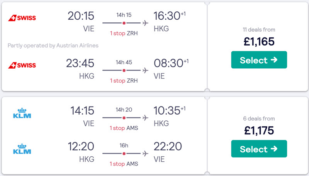Screen dimensions: 309x176
Task: Click the 20:15 VIE departure time
Action: pyautogui.click(x=81, y=16)
